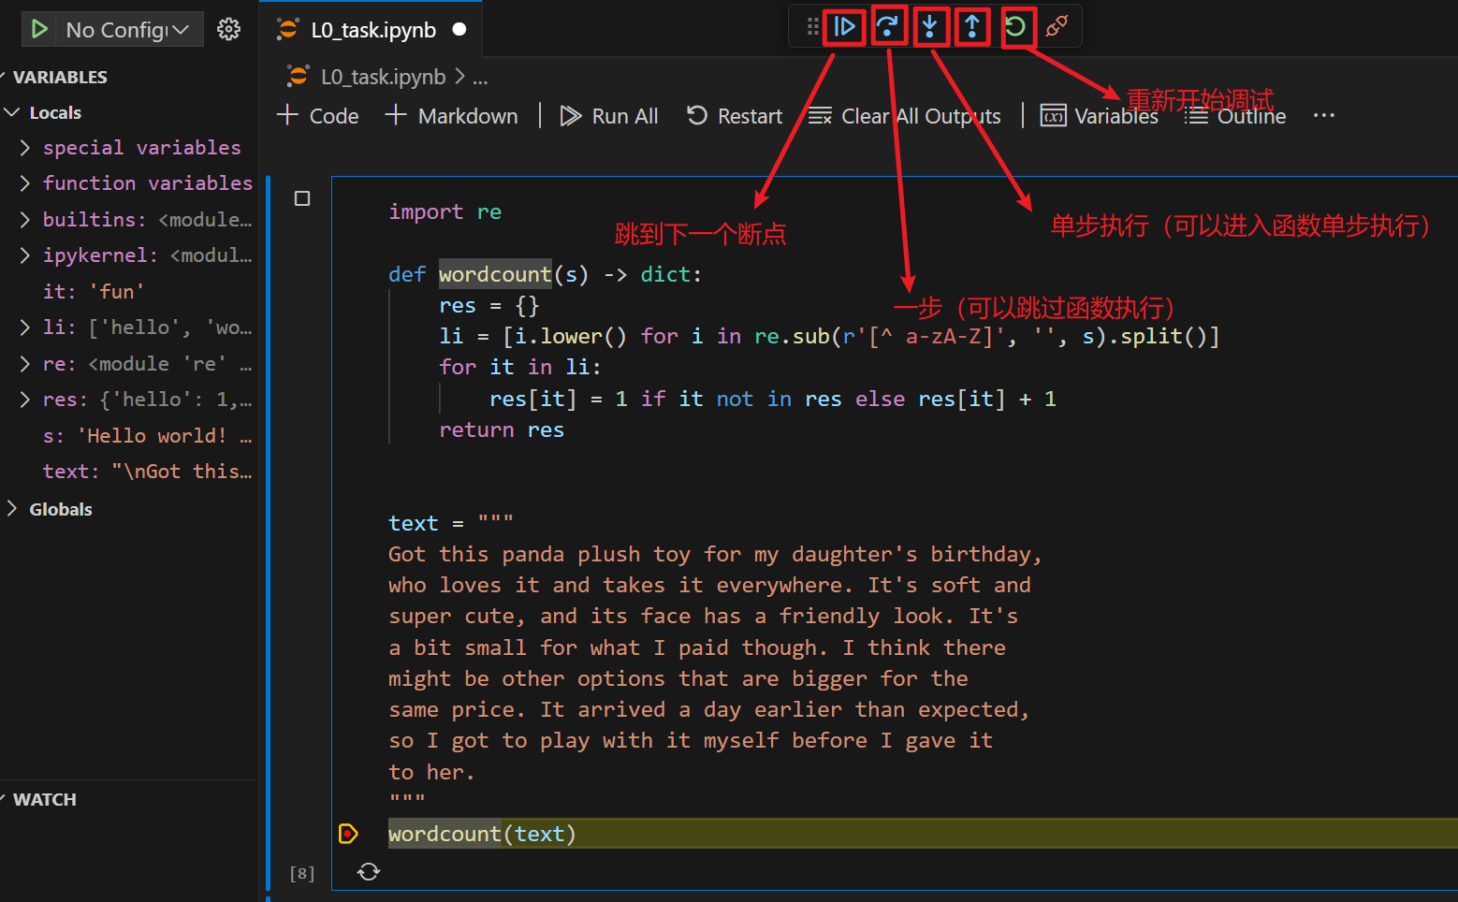
Task: Restart the notebook kernel
Action: (735, 116)
